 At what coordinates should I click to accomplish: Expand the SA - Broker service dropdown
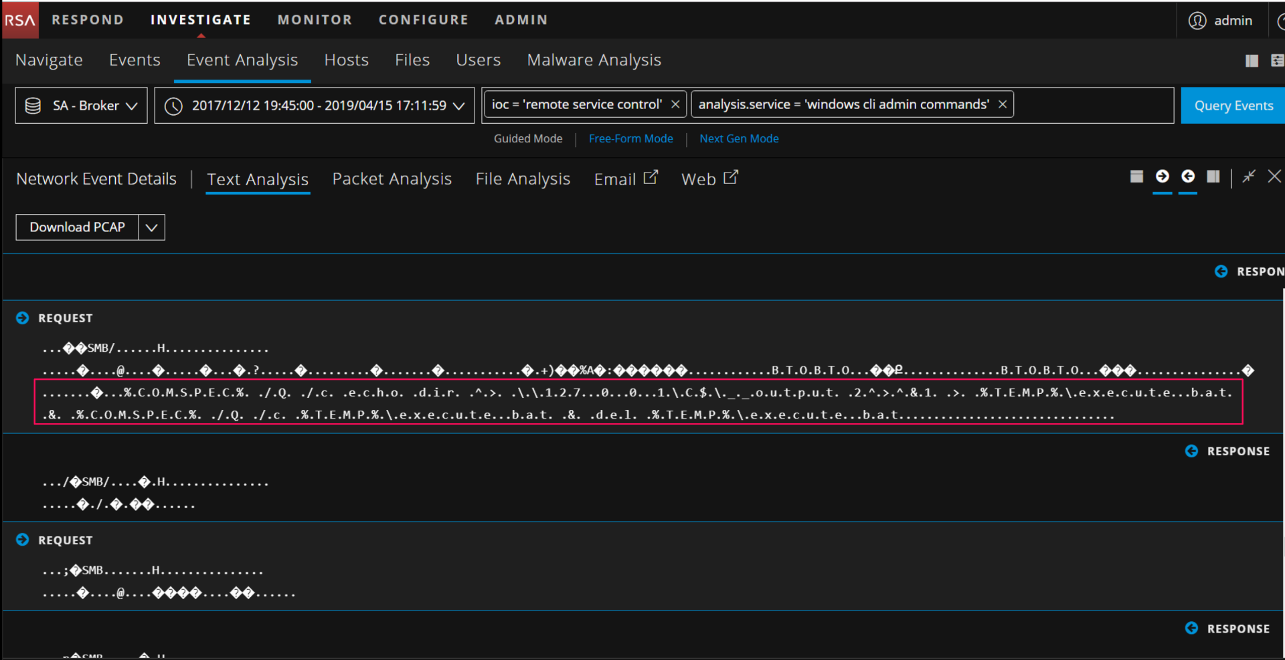[x=81, y=106]
